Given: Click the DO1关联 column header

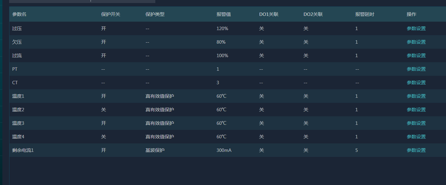Looking at the screenshot, I should pos(269,15).
